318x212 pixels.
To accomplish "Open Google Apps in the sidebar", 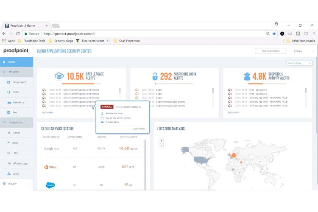I will pos(17,82).
